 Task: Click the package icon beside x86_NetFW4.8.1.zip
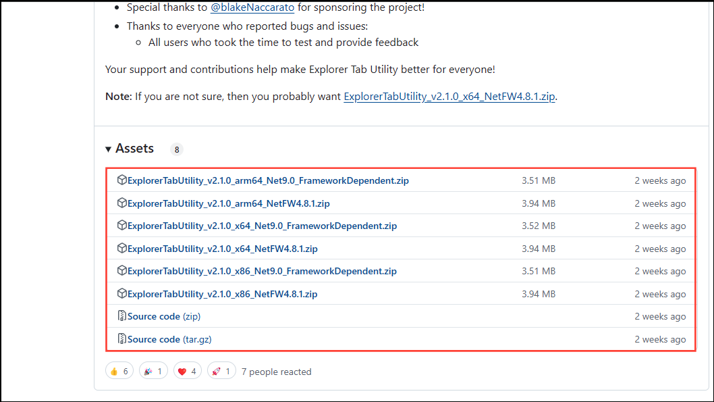122,293
